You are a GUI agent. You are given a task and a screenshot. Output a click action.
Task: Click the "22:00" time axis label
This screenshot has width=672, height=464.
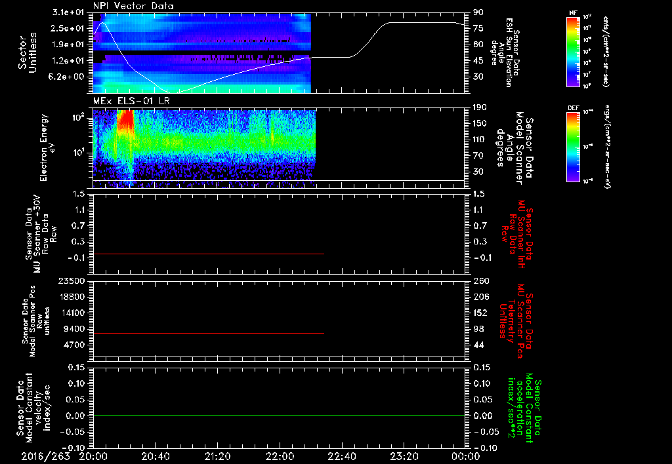point(280,456)
